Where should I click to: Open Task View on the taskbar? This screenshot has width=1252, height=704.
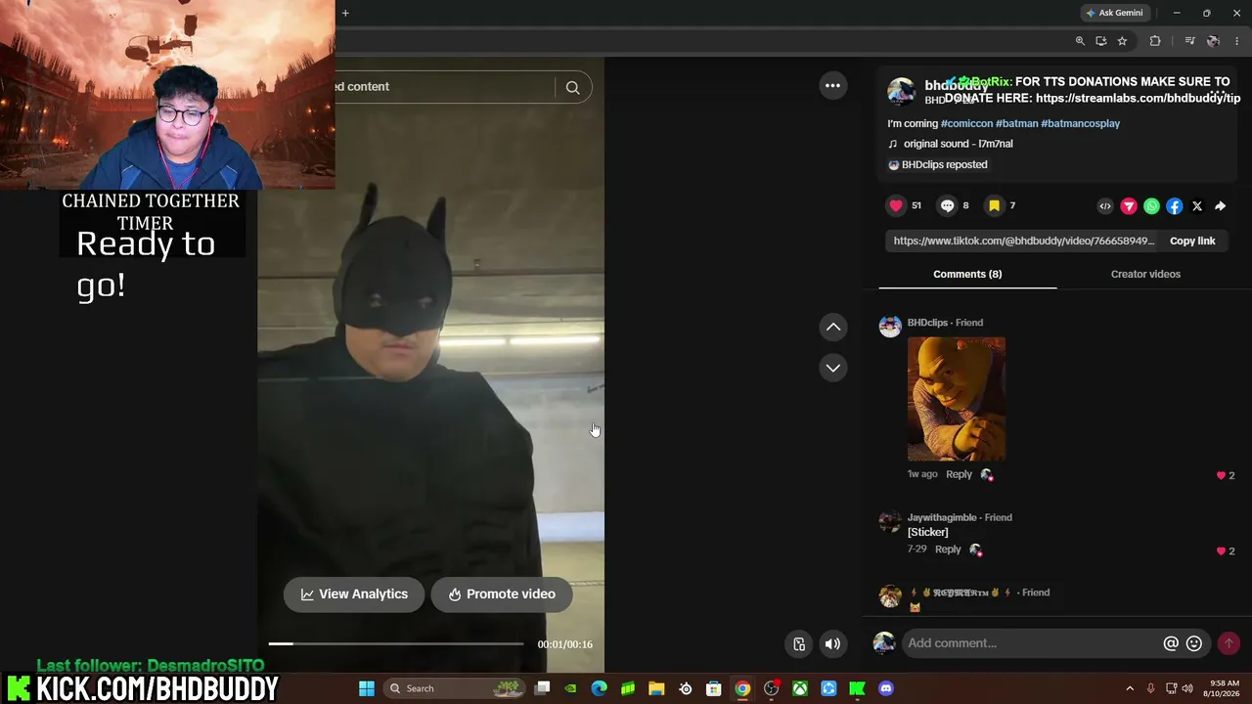543,688
